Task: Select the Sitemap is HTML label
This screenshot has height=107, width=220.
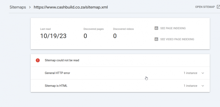Action: [x=56, y=86]
